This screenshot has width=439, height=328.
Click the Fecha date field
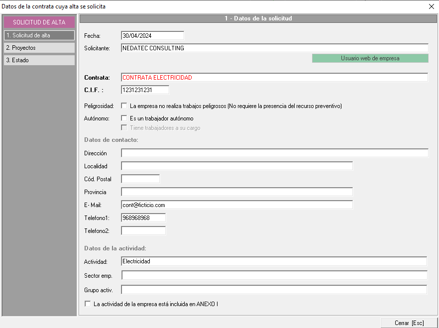tap(152, 36)
